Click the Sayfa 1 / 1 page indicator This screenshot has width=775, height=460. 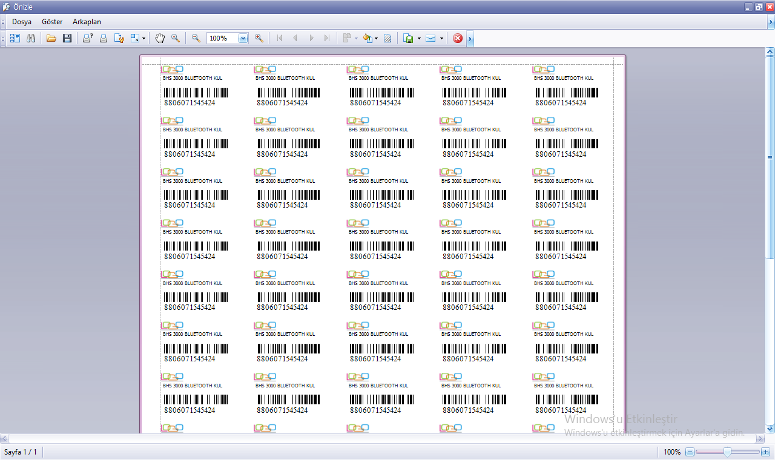point(21,452)
